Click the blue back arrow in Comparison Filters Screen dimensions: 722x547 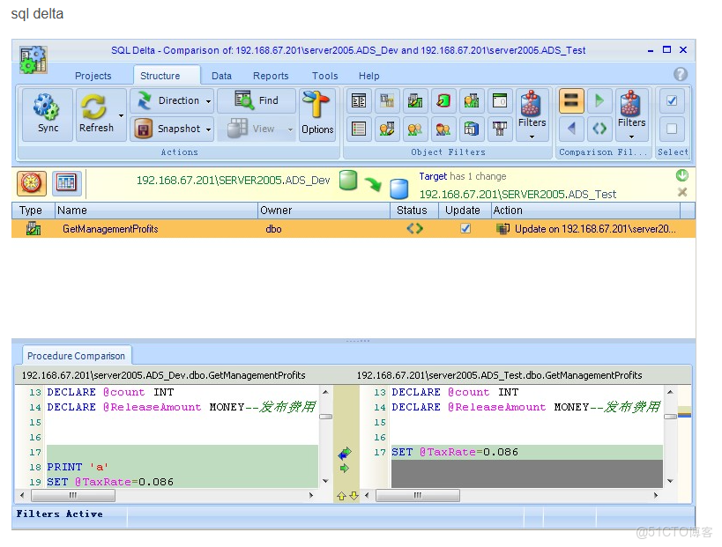pos(573,129)
